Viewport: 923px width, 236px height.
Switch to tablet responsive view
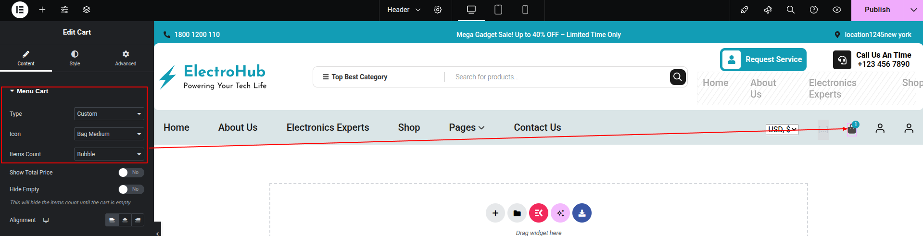498,10
